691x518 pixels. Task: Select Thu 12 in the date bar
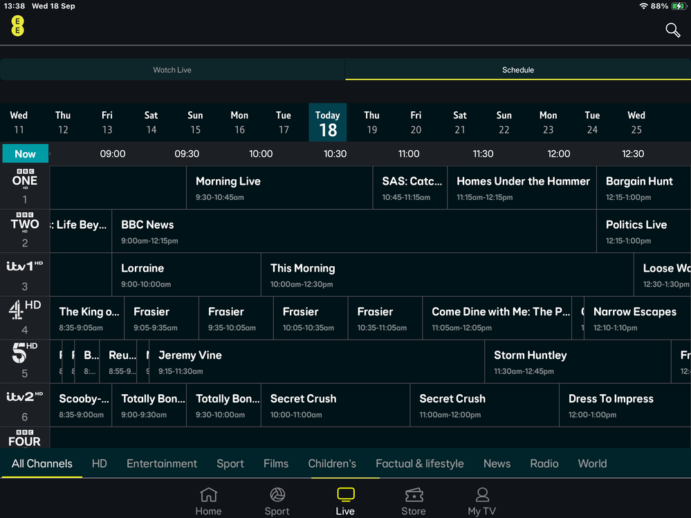63,122
